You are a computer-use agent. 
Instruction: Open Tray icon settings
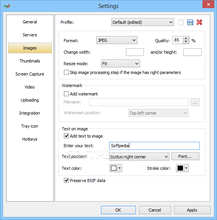30,126
